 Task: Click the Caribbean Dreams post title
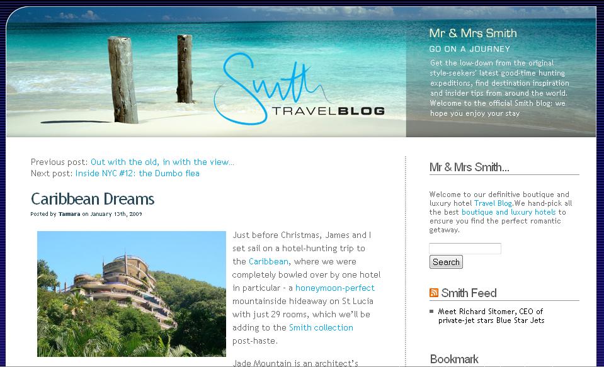pos(93,199)
